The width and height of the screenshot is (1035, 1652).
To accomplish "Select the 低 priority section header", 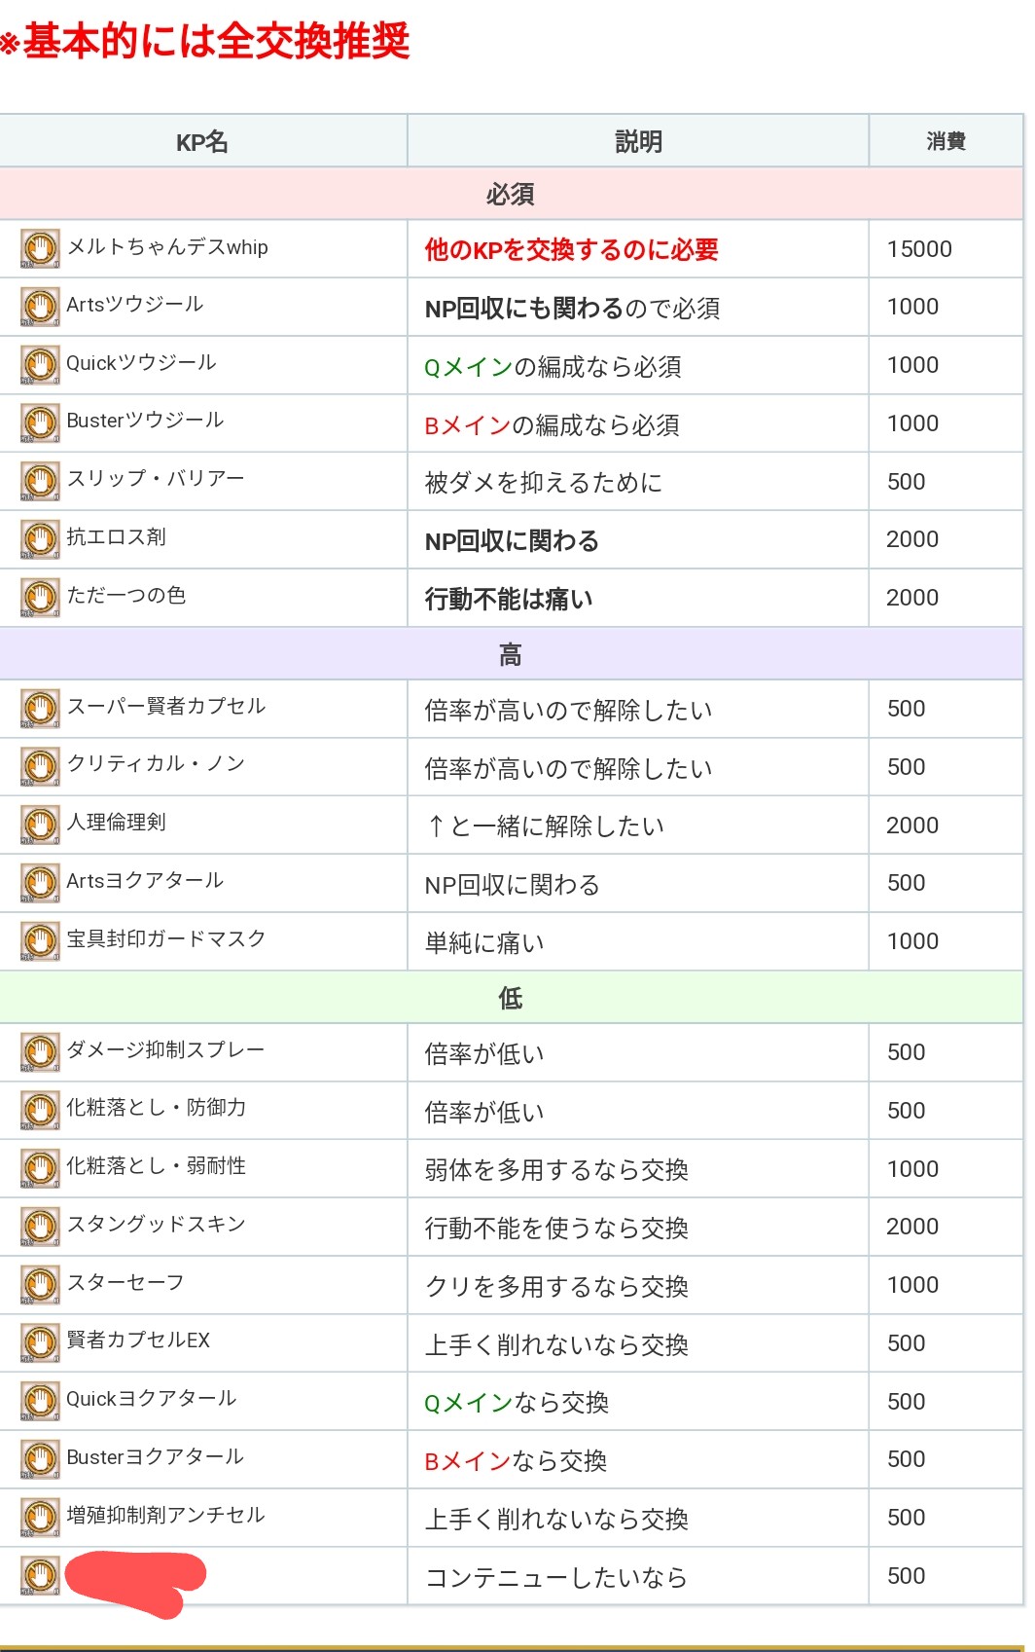I will (511, 998).
